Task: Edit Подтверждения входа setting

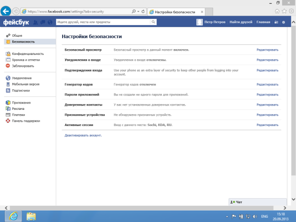Action: tap(267, 70)
